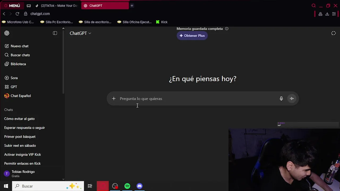Open the GPT explorer entry
Image resolution: width=340 pixels, height=191 pixels.
11,87
